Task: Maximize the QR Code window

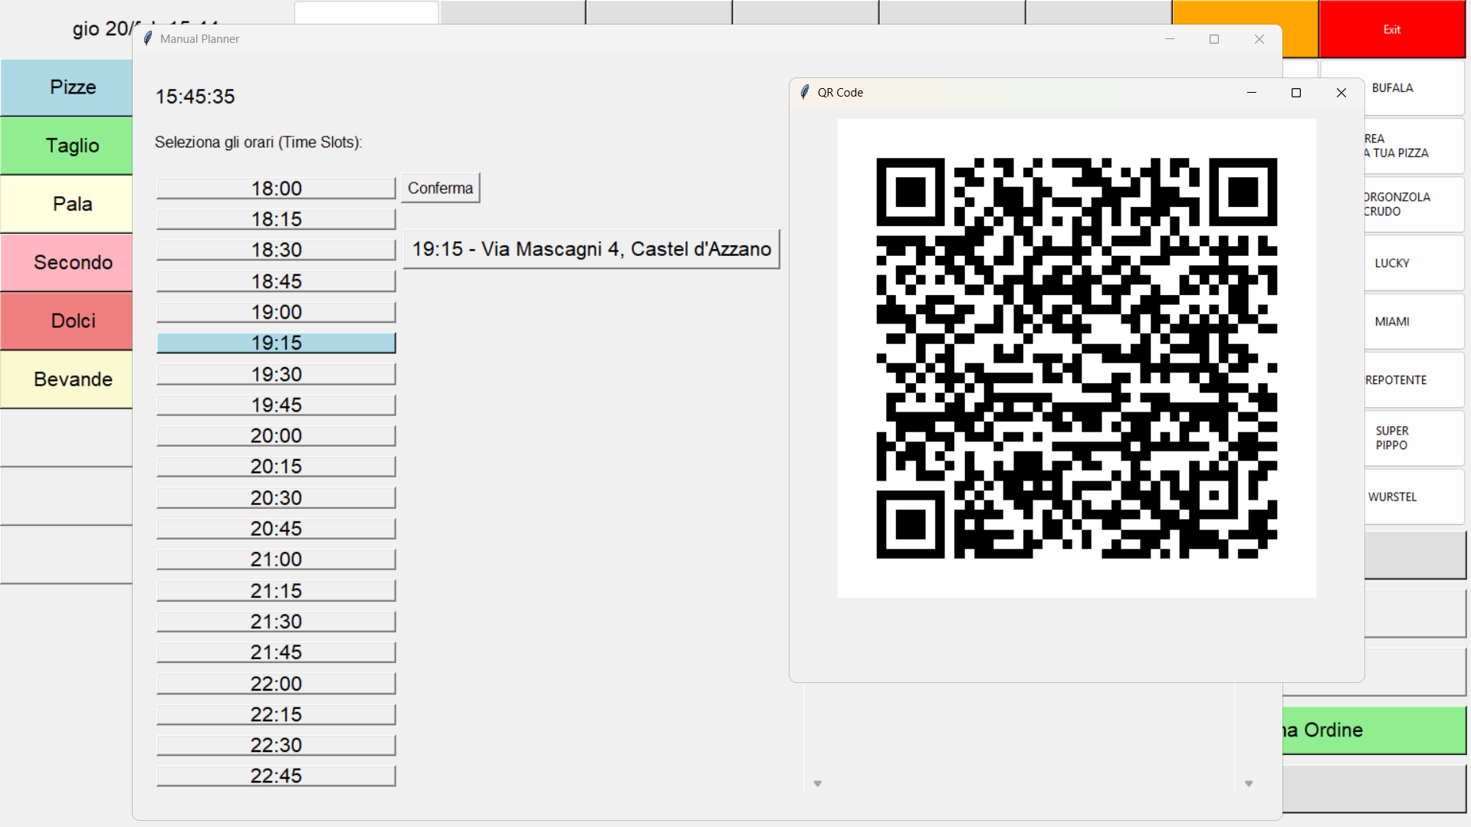Action: pyautogui.click(x=1296, y=93)
